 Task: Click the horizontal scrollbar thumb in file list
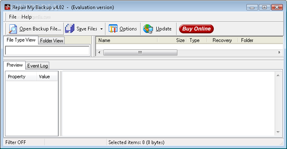click(x=140, y=52)
